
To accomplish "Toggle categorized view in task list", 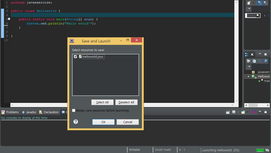I will tap(260, 3).
